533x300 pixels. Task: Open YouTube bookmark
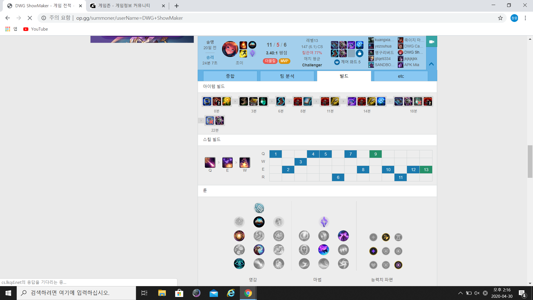36,29
